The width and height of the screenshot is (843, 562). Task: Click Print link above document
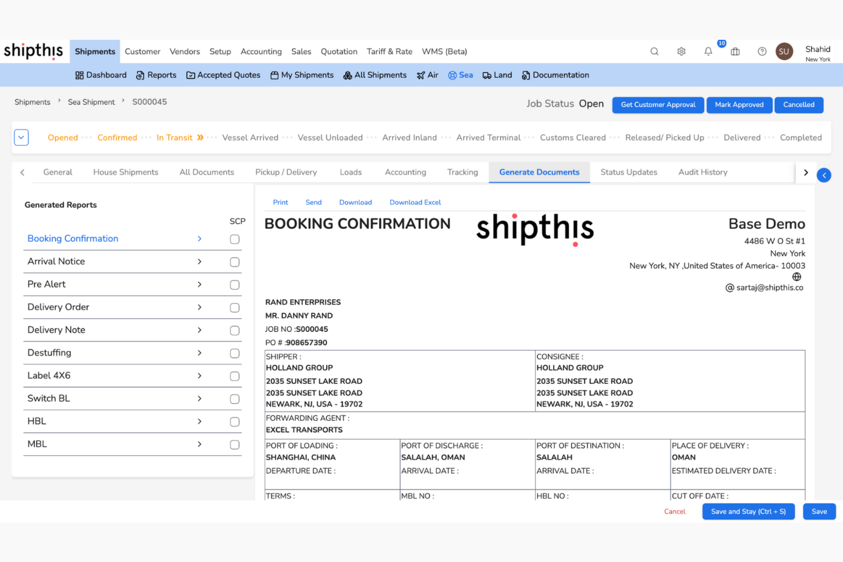pos(280,202)
